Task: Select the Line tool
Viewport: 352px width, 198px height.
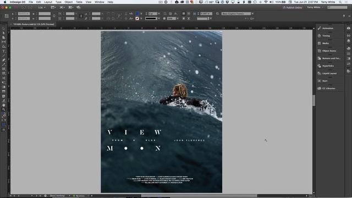Action: coord(4,56)
